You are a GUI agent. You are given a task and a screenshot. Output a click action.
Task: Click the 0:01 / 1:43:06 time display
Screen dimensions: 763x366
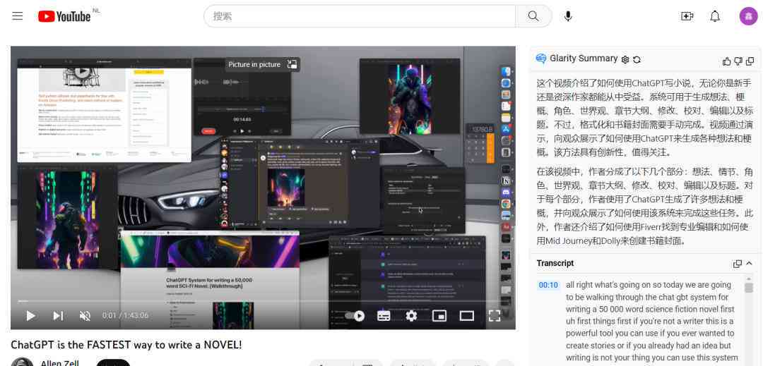pyautogui.click(x=125, y=316)
